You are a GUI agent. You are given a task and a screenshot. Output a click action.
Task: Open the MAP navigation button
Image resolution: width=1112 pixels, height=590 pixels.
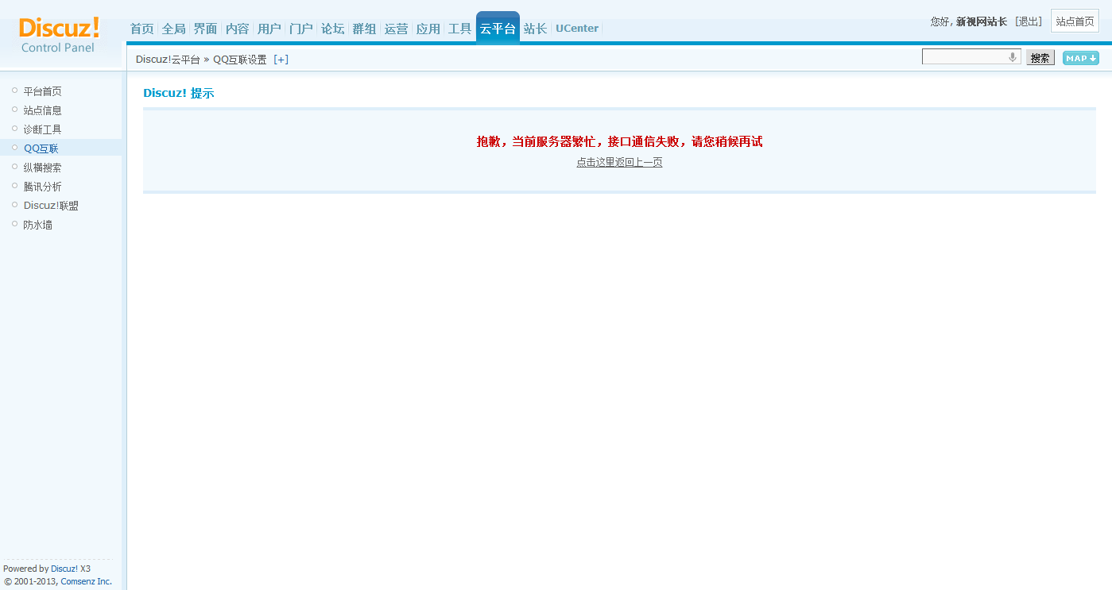(1081, 58)
